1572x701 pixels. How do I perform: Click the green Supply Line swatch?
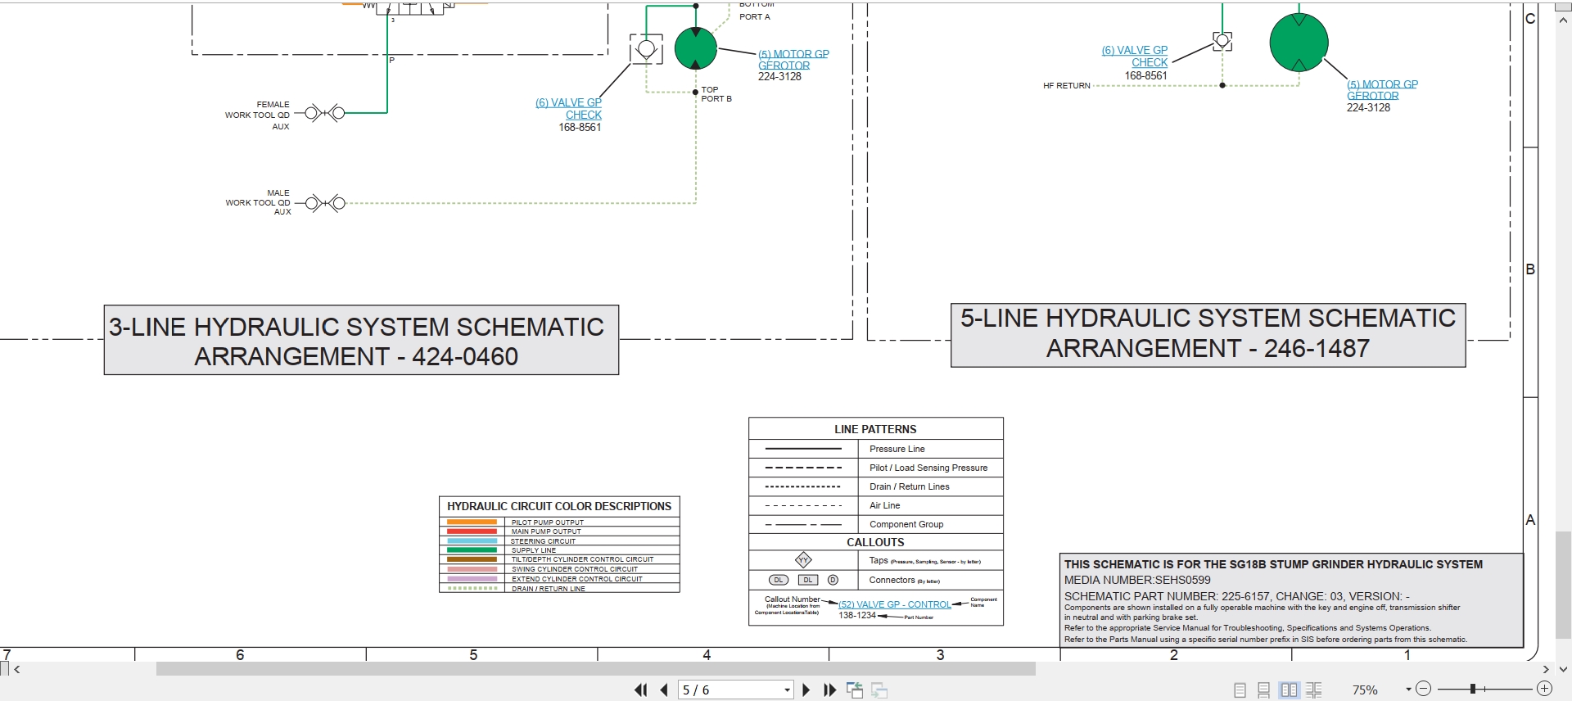(472, 550)
